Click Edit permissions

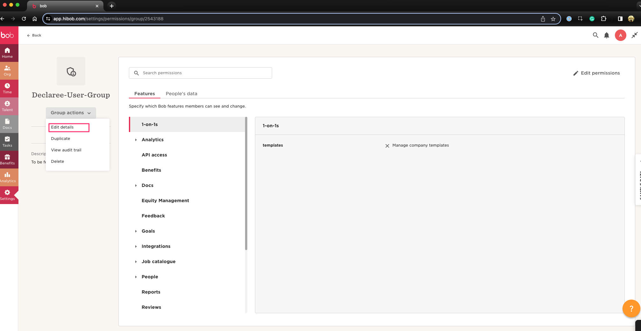coord(596,73)
